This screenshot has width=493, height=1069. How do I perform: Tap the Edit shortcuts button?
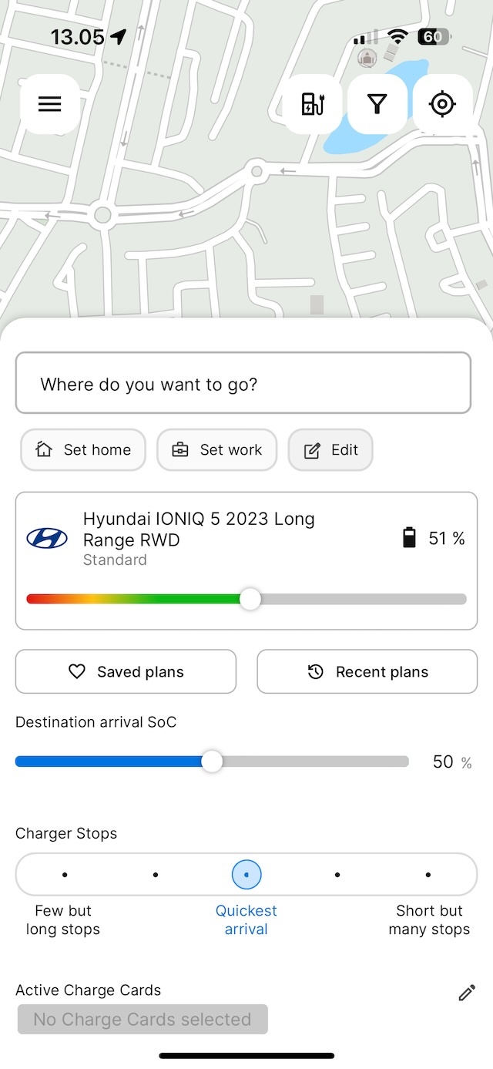(330, 450)
